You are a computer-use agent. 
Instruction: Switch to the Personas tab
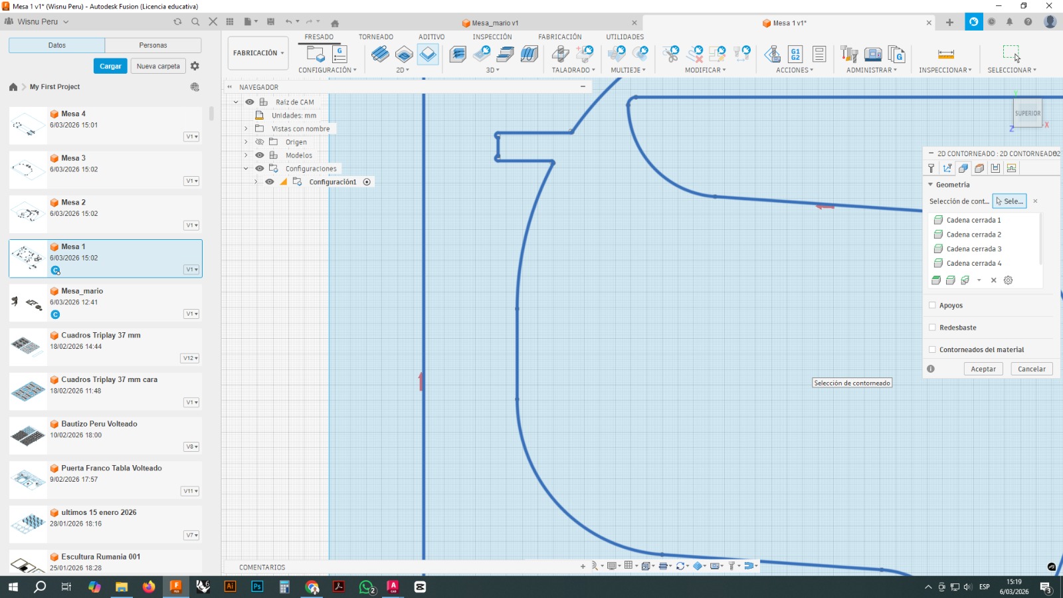[153, 45]
